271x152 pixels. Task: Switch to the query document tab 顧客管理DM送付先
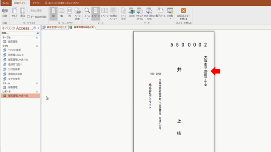[x=55, y=27]
